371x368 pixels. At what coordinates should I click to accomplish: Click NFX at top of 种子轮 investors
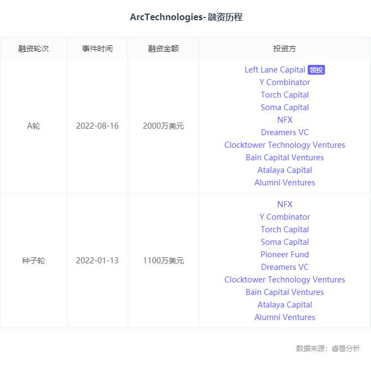[x=285, y=204]
